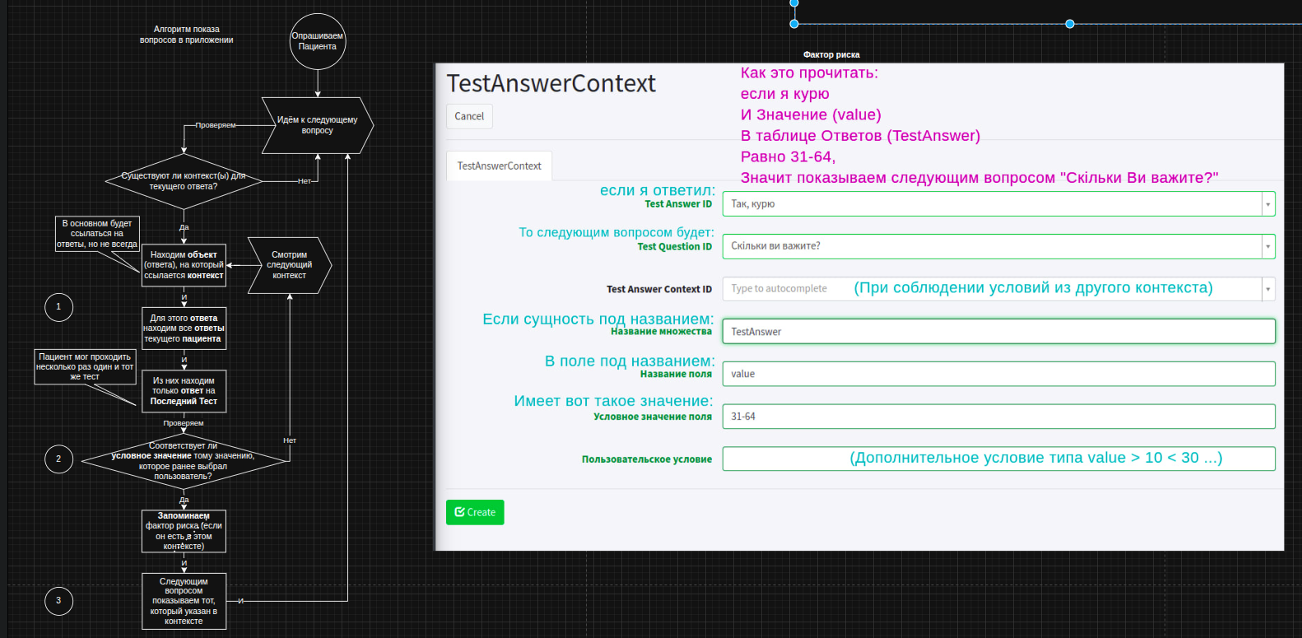The height and width of the screenshot is (638, 1302).
Task: Open the Test Answer Context ID autocomplete dropdown
Action: [x=1267, y=289]
